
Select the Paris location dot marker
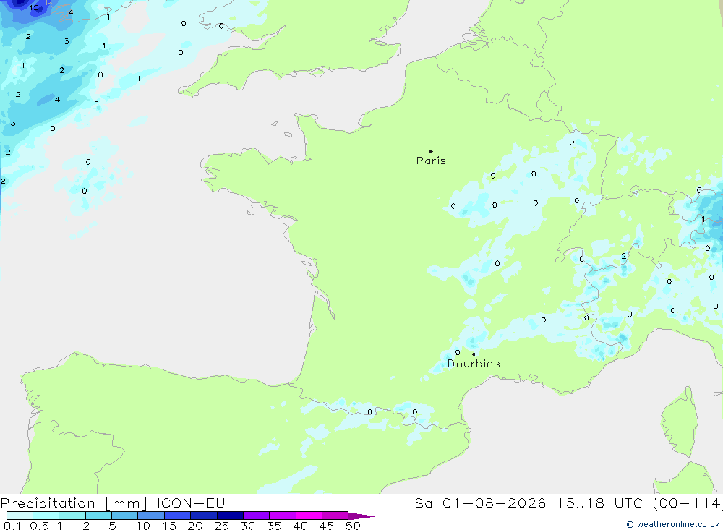(431, 151)
